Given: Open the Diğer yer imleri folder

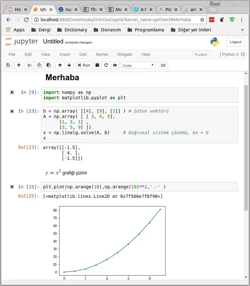Looking at the screenshot, I should 191,30.
